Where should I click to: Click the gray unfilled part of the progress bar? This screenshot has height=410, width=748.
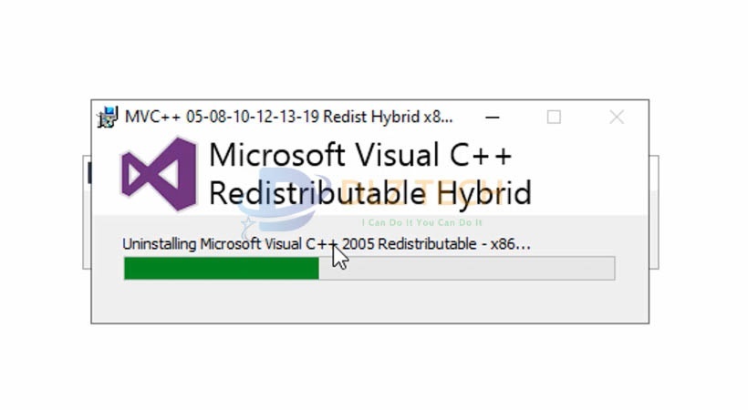pyautogui.click(x=465, y=268)
